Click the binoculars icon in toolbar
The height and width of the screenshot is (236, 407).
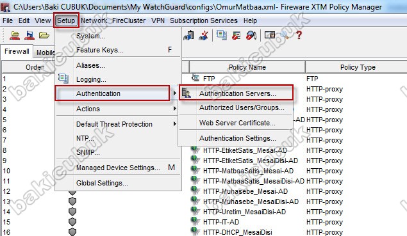click(251, 35)
